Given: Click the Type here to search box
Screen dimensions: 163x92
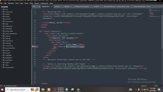Looking at the screenshot, I should pos(22,90).
